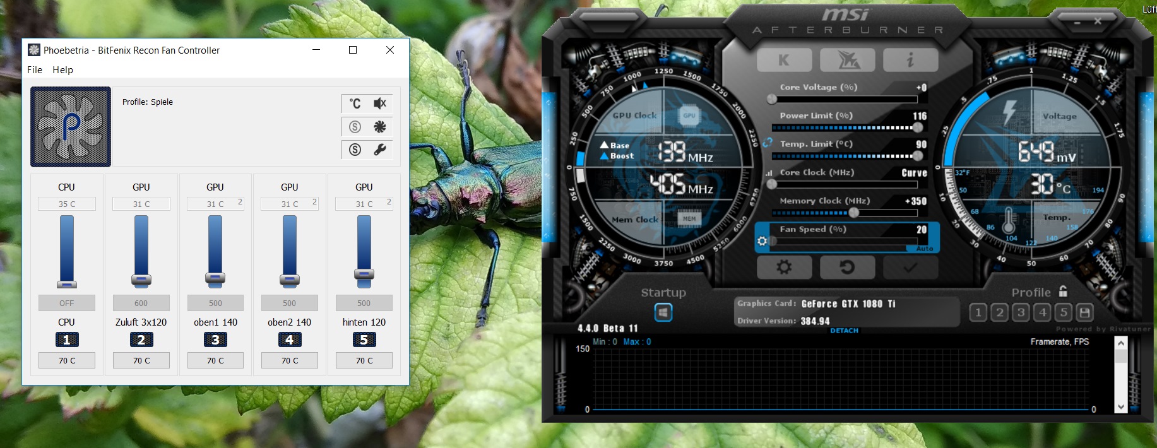Open Phoebetria settings with the wrench icon
This screenshot has height=448, width=1157.
pos(379,150)
